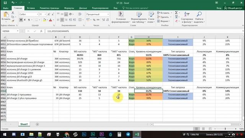The height and width of the screenshot is (138, 245).
Task: Increase decimal places
Action: pyautogui.click(x=103, y=20)
